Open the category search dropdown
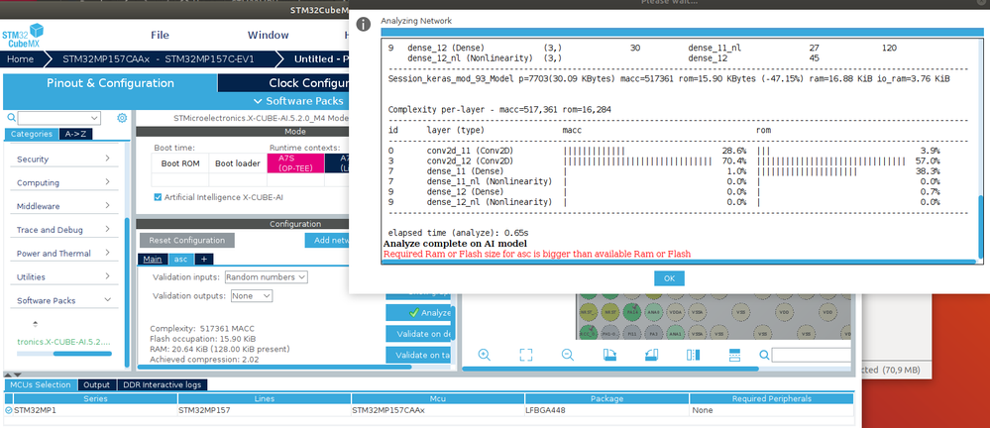The image size is (990, 428). click(x=95, y=118)
